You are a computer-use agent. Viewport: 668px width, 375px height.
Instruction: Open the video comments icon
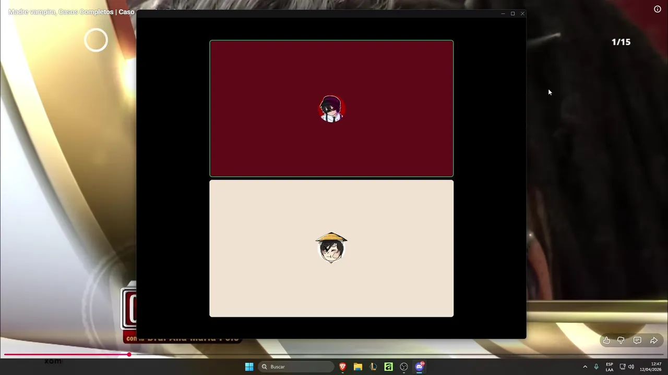637,341
